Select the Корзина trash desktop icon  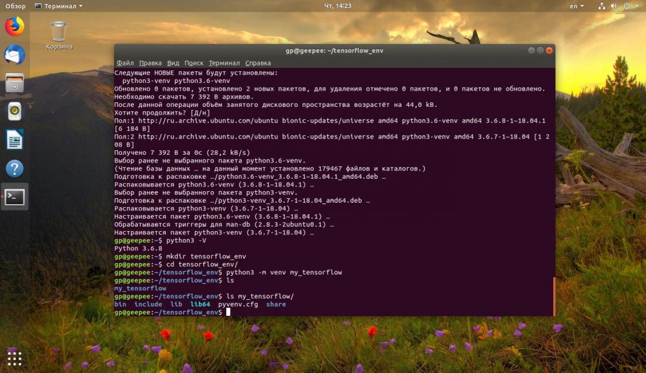(59, 36)
